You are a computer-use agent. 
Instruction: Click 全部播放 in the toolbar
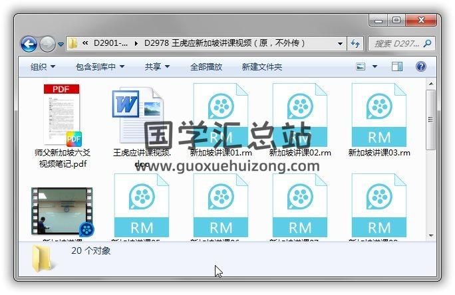(206, 67)
